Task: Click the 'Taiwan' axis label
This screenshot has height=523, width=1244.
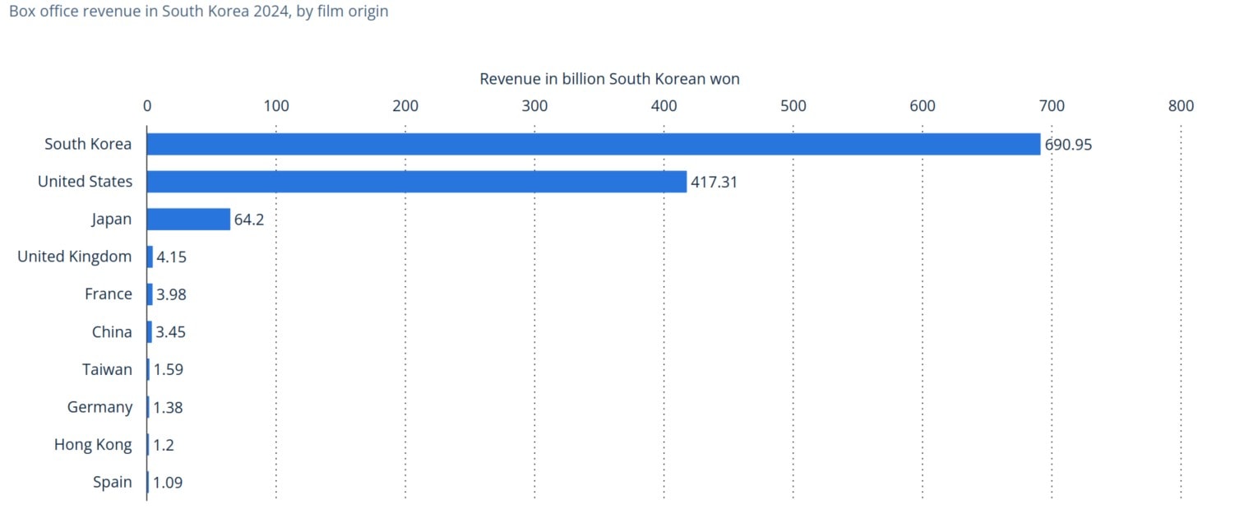Action: click(x=107, y=369)
